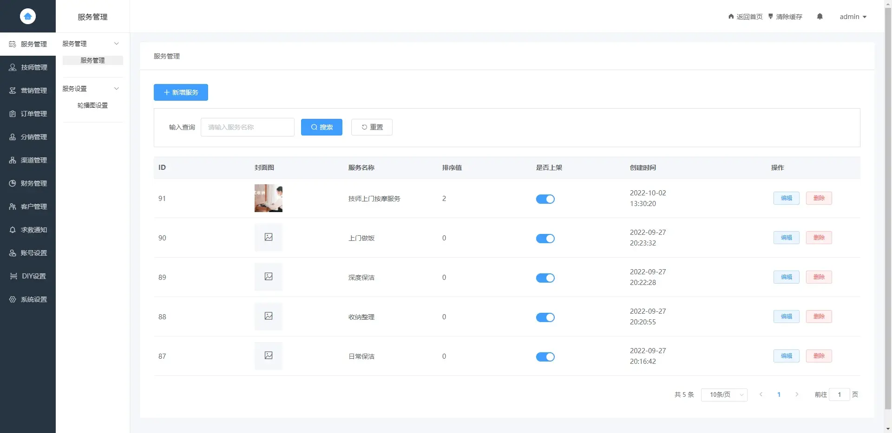Toggle 是否上架 switch for 深度保洁
Screen dimensions: 892x433
545,278
